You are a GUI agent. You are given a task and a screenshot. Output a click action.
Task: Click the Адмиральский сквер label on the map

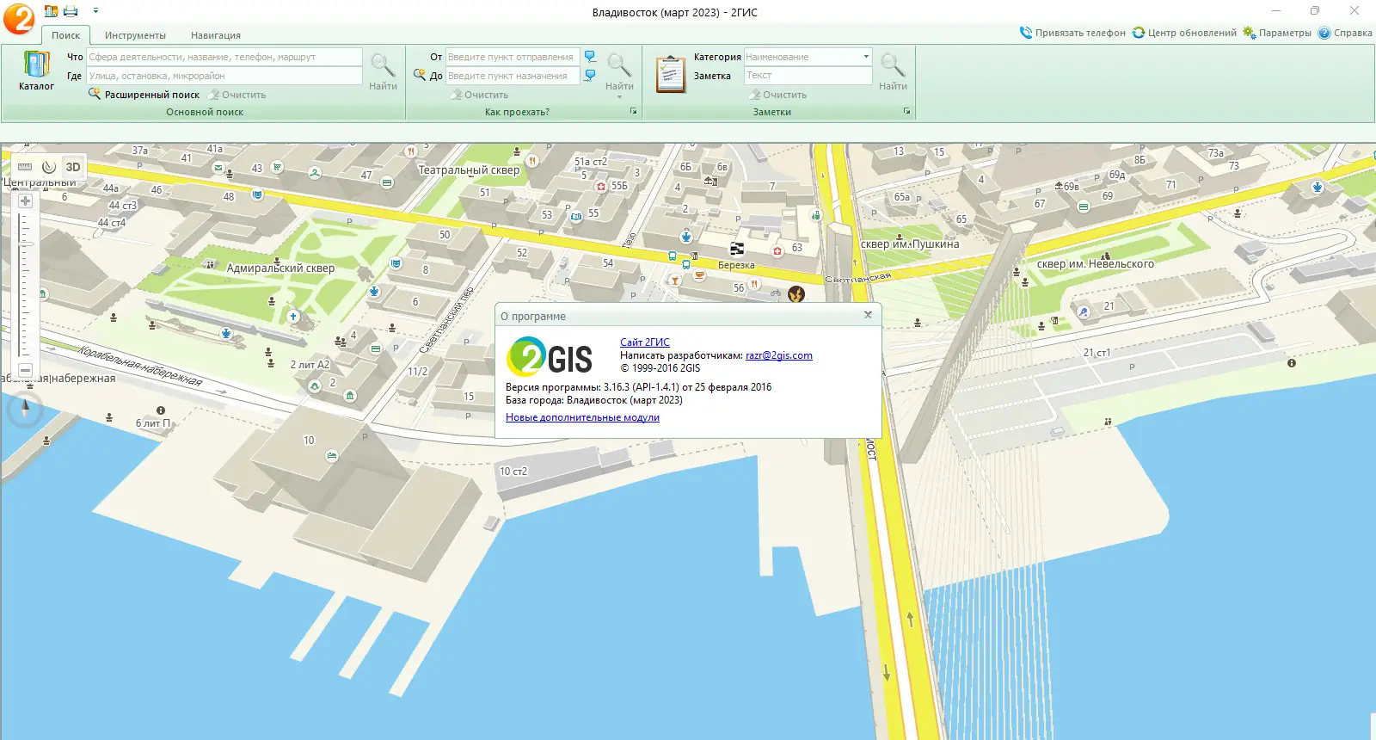[x=280, y=268]
